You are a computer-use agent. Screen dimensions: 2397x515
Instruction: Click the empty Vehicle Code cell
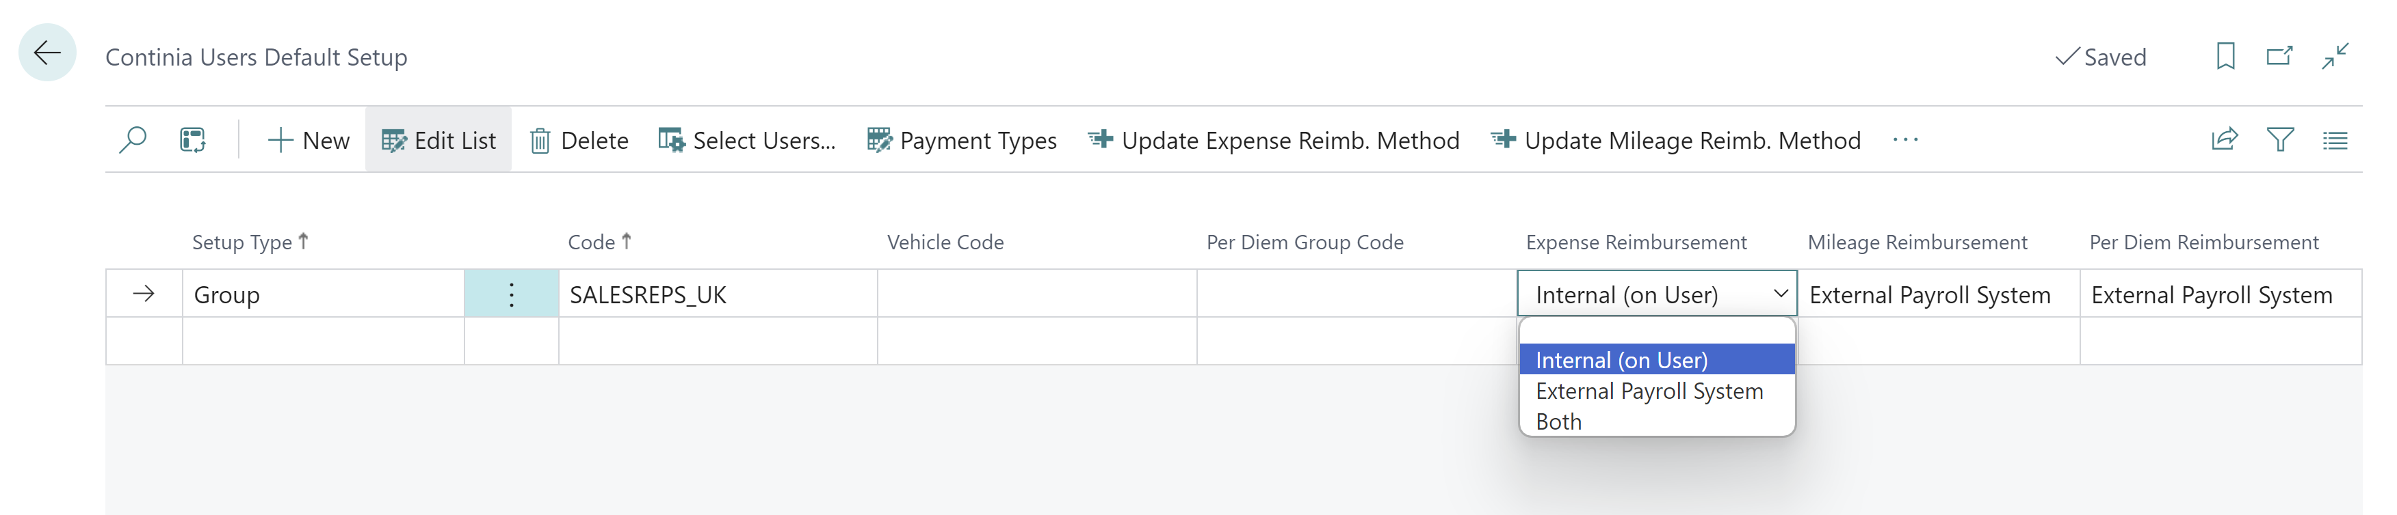(1036, 294)
